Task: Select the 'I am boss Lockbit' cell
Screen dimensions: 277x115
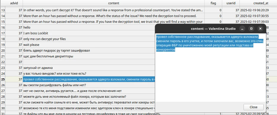Action: (89, 33)
